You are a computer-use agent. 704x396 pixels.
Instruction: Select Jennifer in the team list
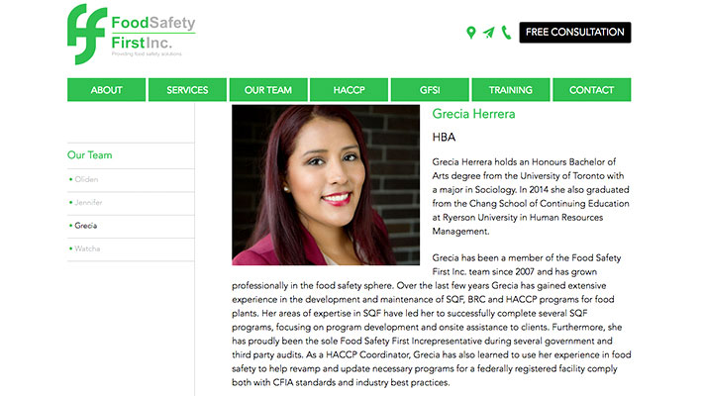click(x=88, y=203)
